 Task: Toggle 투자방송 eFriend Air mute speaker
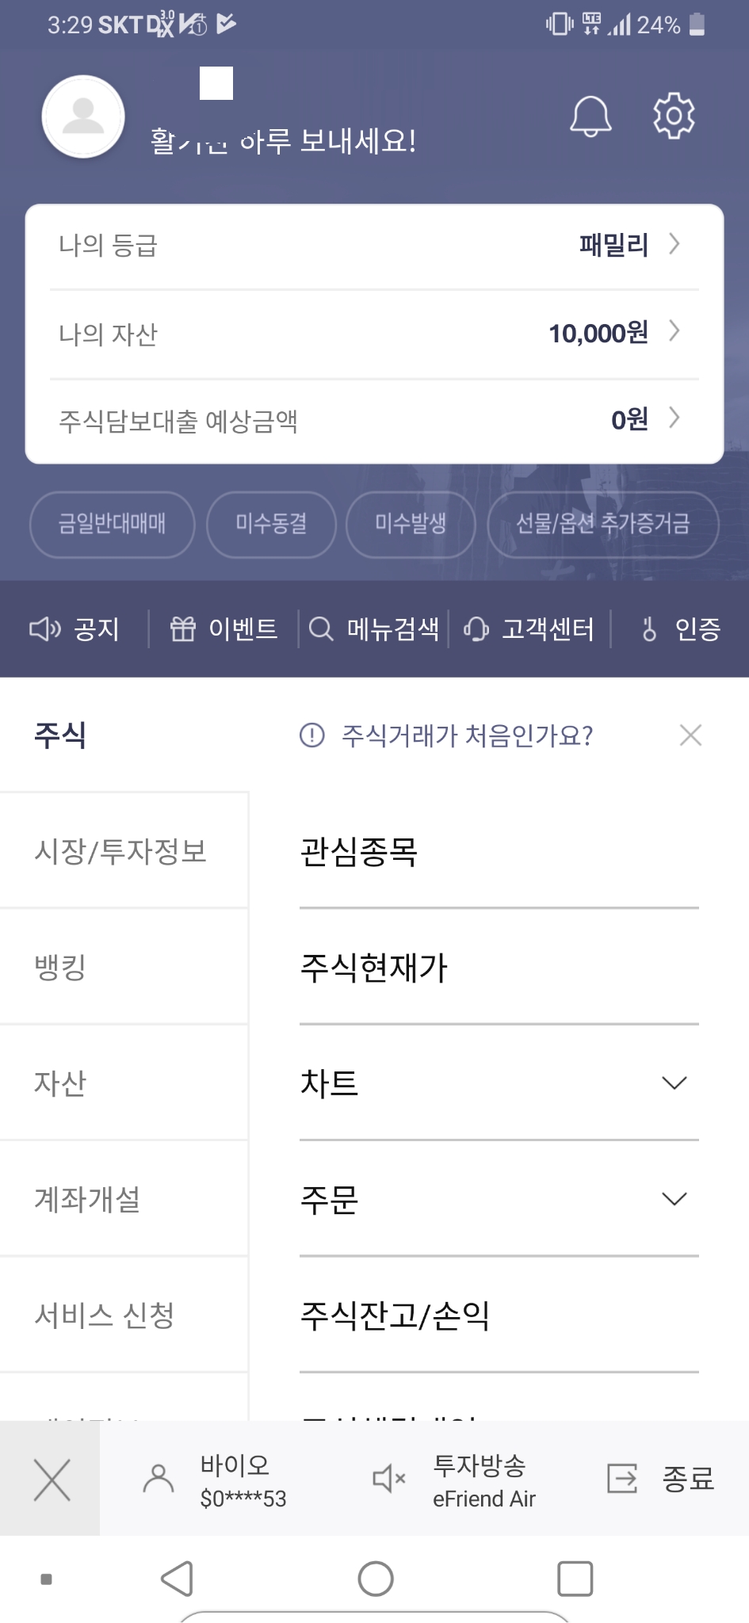pyautogui.click(x=389, y=1479)
